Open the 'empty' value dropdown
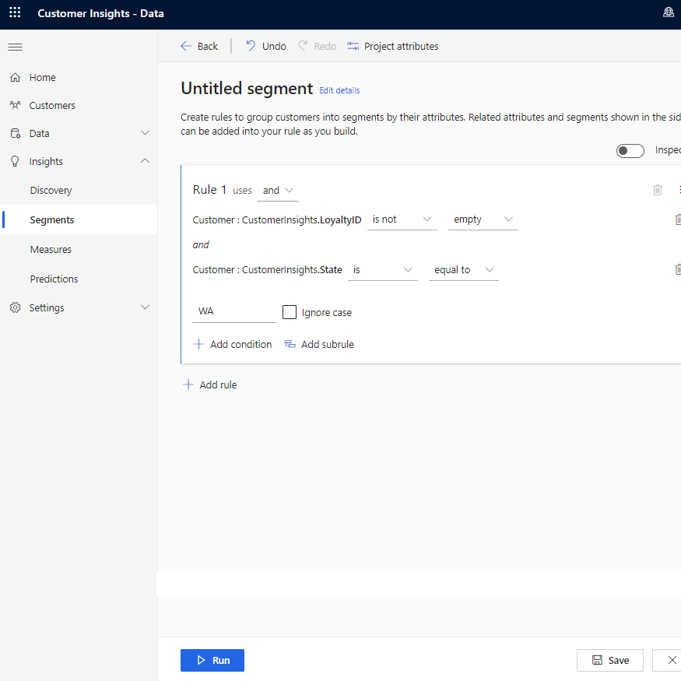This screenshot has height=681, width=681. (x=483, y=219)
